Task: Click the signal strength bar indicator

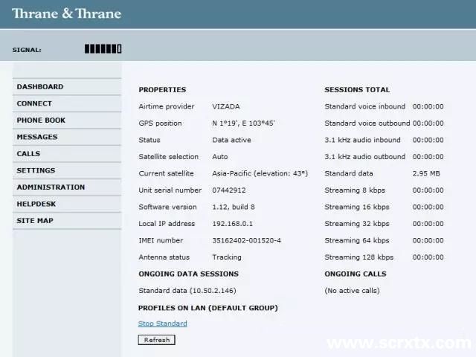Action: pos(103,50)
